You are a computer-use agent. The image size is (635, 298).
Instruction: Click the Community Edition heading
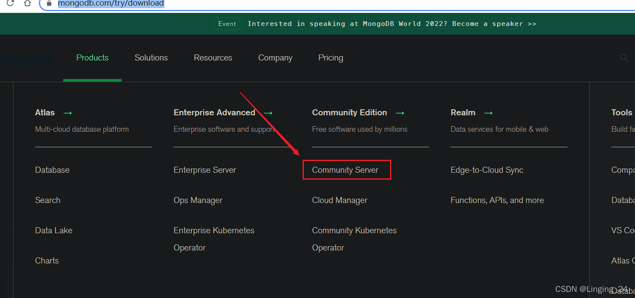click(349, 112)
